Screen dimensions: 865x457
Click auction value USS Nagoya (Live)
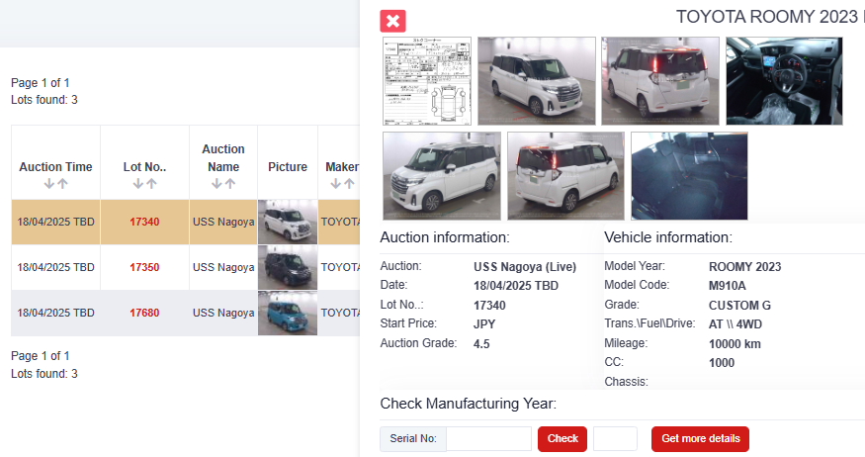pyautogui.click(x=525, y=267)
